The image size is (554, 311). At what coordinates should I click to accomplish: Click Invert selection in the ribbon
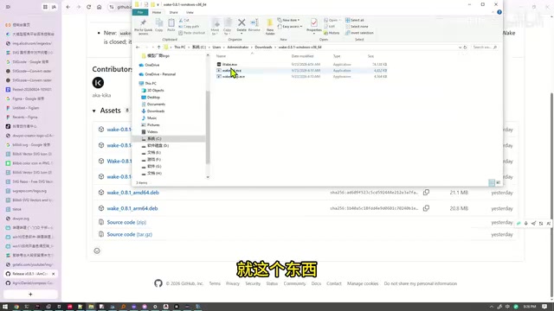[x=359, y=33]
